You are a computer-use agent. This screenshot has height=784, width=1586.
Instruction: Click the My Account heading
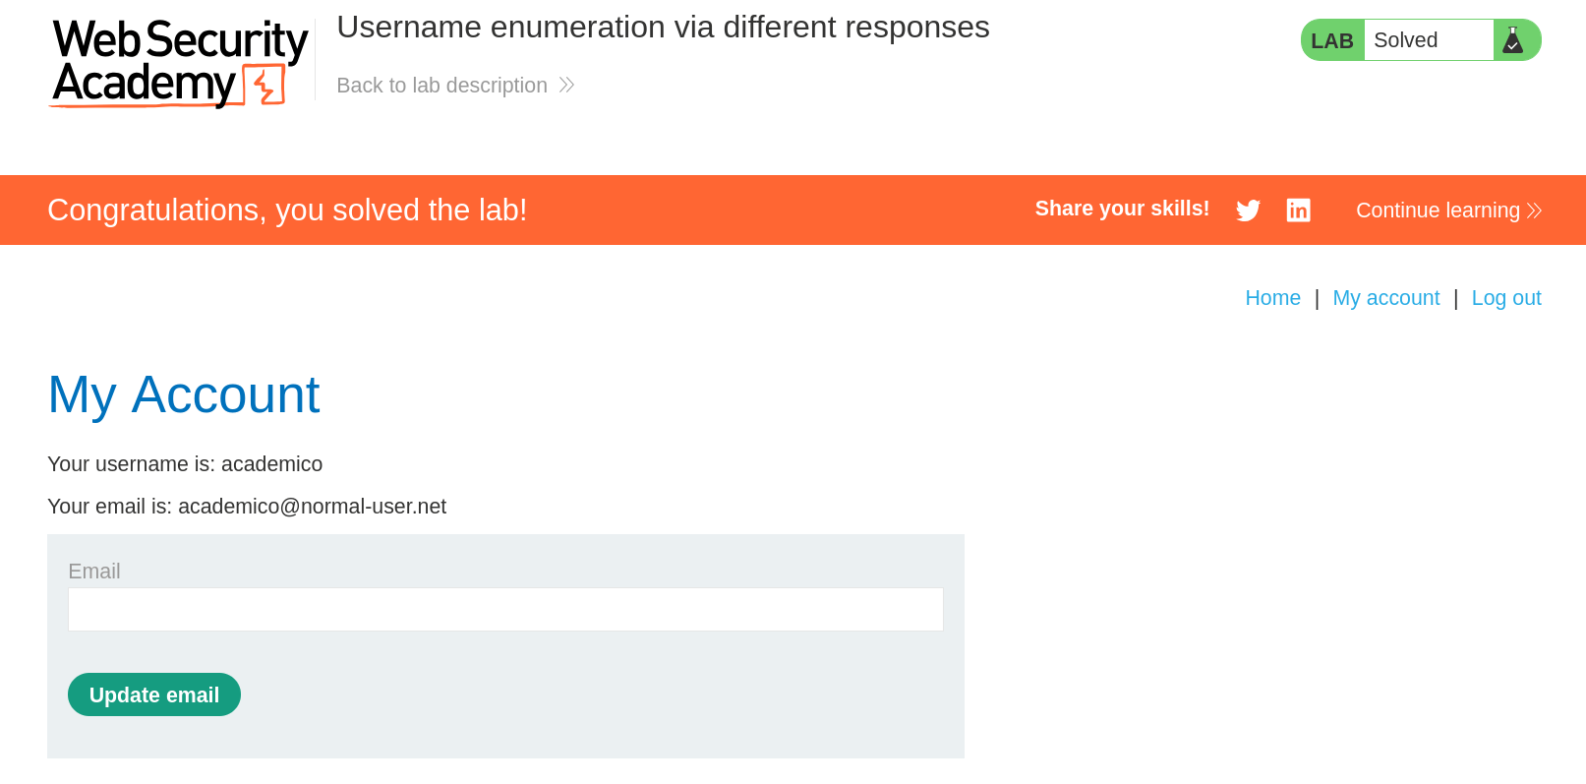[184, 395]
